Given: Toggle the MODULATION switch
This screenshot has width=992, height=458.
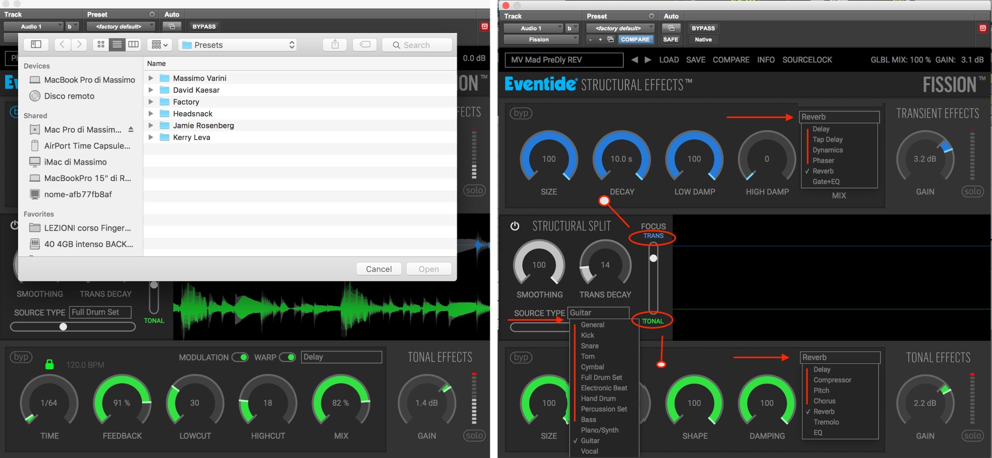Looking at the screenshot, I should pyautogui.click(x=240, y=357).
